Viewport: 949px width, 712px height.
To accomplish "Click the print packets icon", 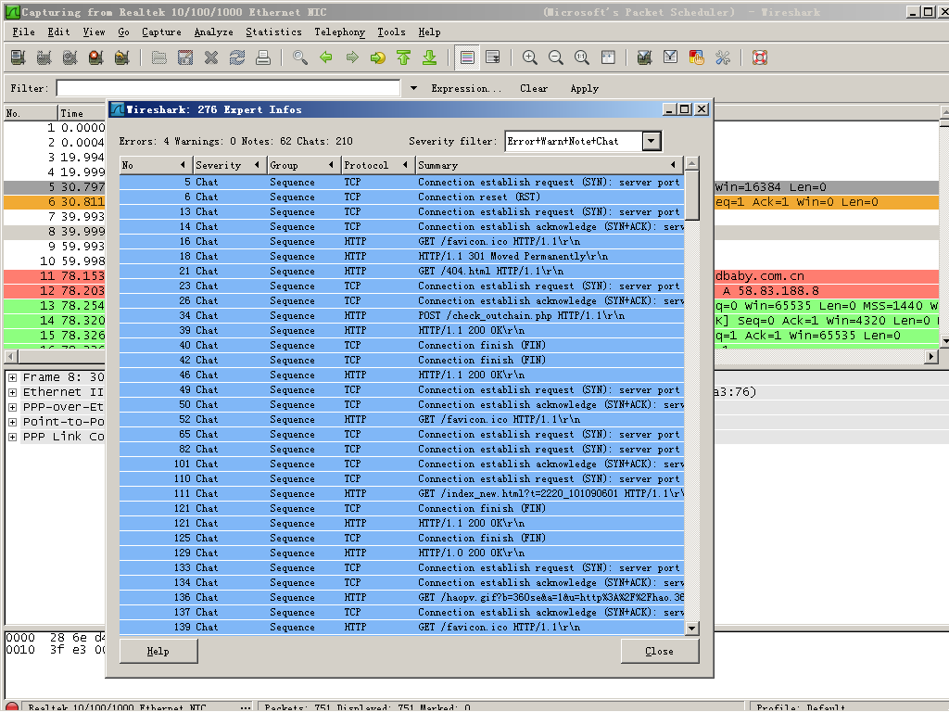I will 263,57.
